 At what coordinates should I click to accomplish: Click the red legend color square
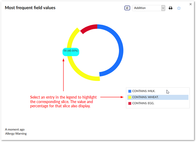(130, 103)
